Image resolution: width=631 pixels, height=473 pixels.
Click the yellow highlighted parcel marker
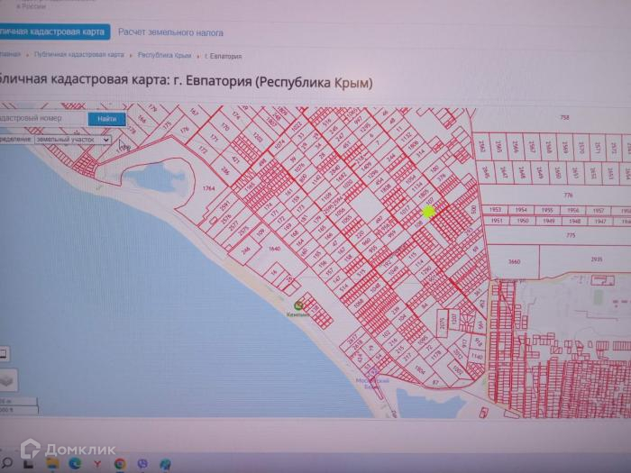click(x=429, y=212)
